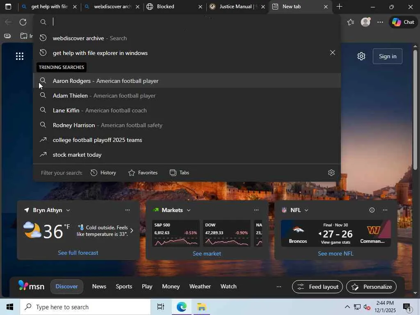
Task: Click the Sign in button
Action: [388, 56]
